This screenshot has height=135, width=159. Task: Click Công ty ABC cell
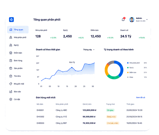[61, 110]
